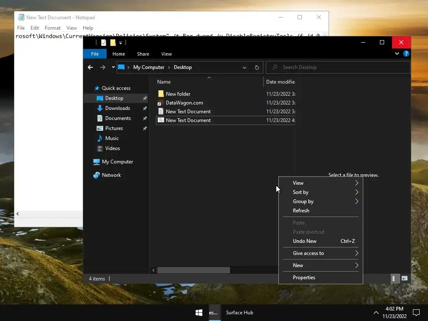Show hidden tray icons chevron
The image size is (428, 321).
[376, 313]
